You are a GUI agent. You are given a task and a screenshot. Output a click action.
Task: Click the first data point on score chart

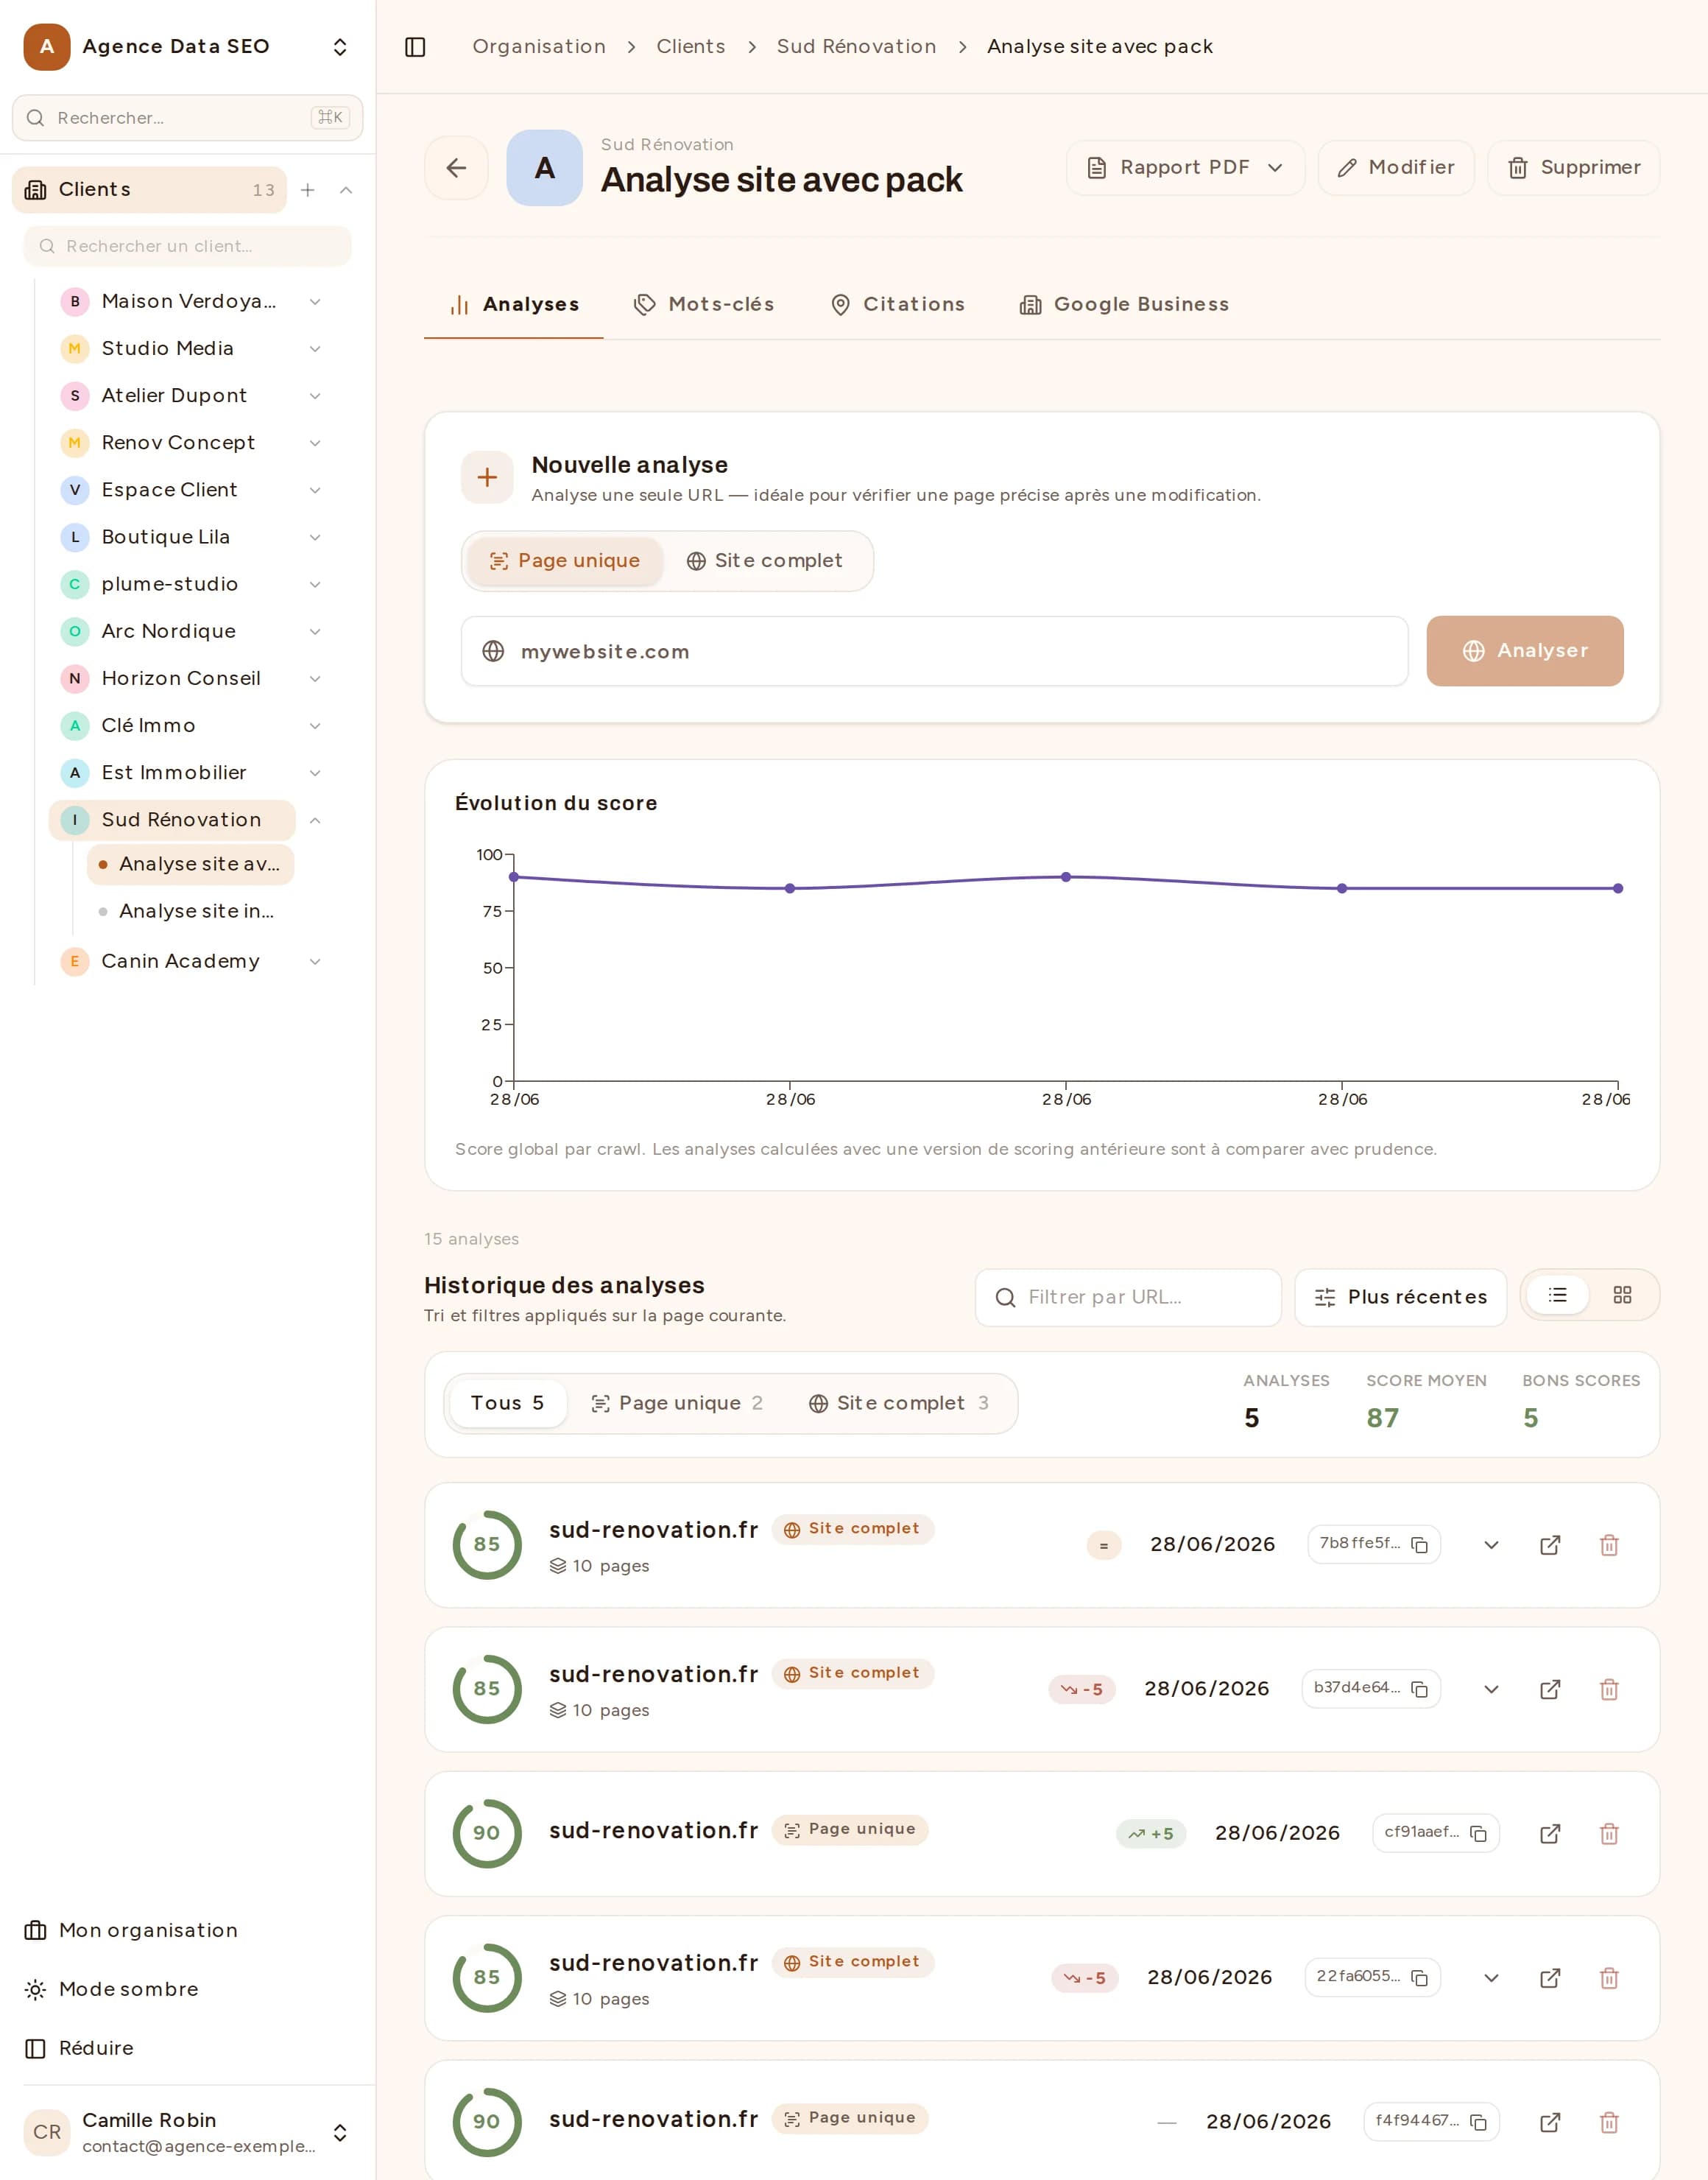click(x=514, y=877)
